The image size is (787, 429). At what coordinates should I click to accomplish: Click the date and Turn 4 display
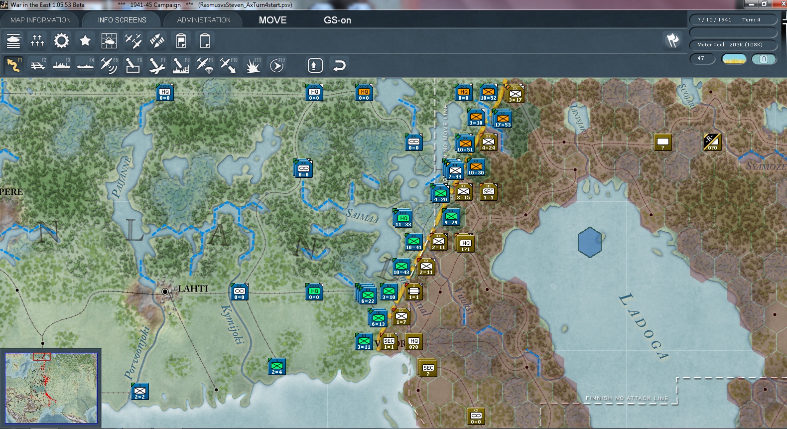[733, 19]
